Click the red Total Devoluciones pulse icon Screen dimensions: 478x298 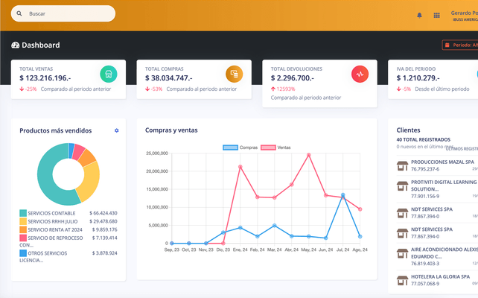coord(360,74)
